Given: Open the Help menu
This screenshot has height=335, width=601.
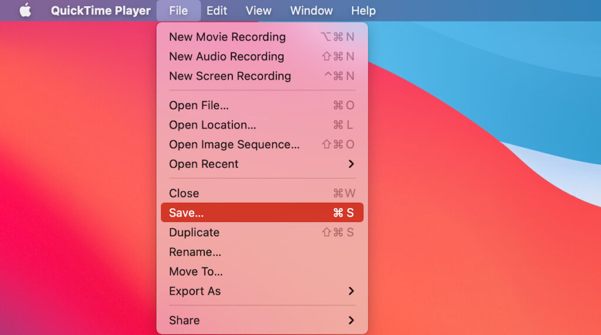Looking at the screenshot, I should coord(363,11).
